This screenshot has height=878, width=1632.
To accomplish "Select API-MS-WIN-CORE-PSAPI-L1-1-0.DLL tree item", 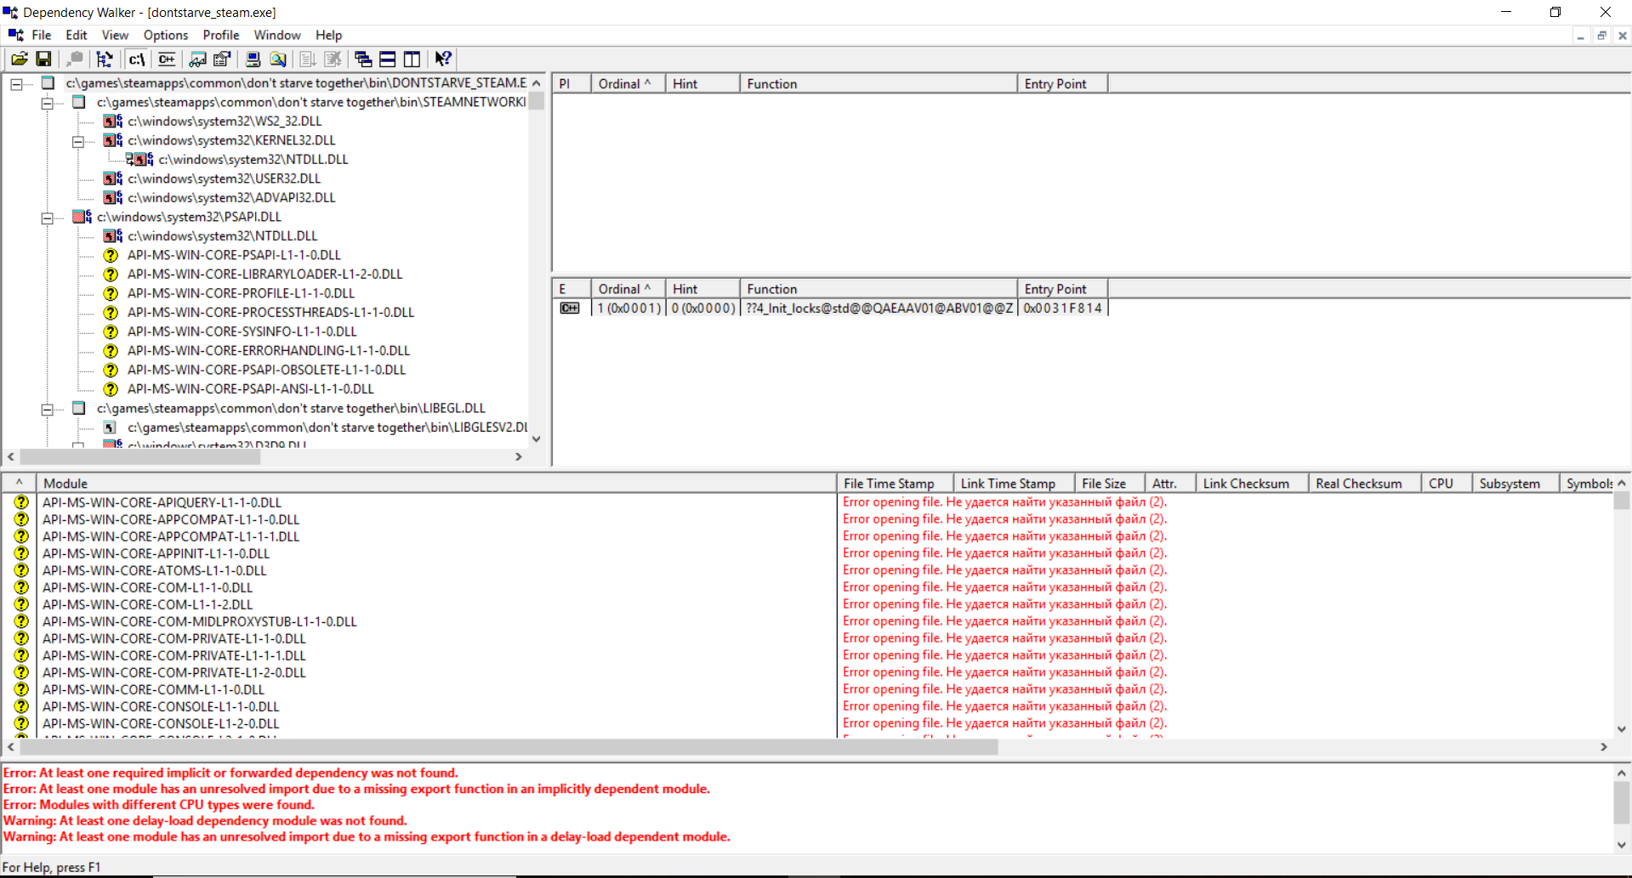I will (234, 255).
